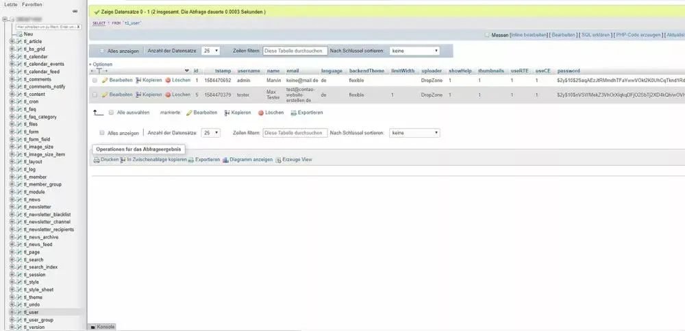This screenshot has height=331, width=685.
Task: Click the Kopieren icon in tester row
Action: click(138, 95)
